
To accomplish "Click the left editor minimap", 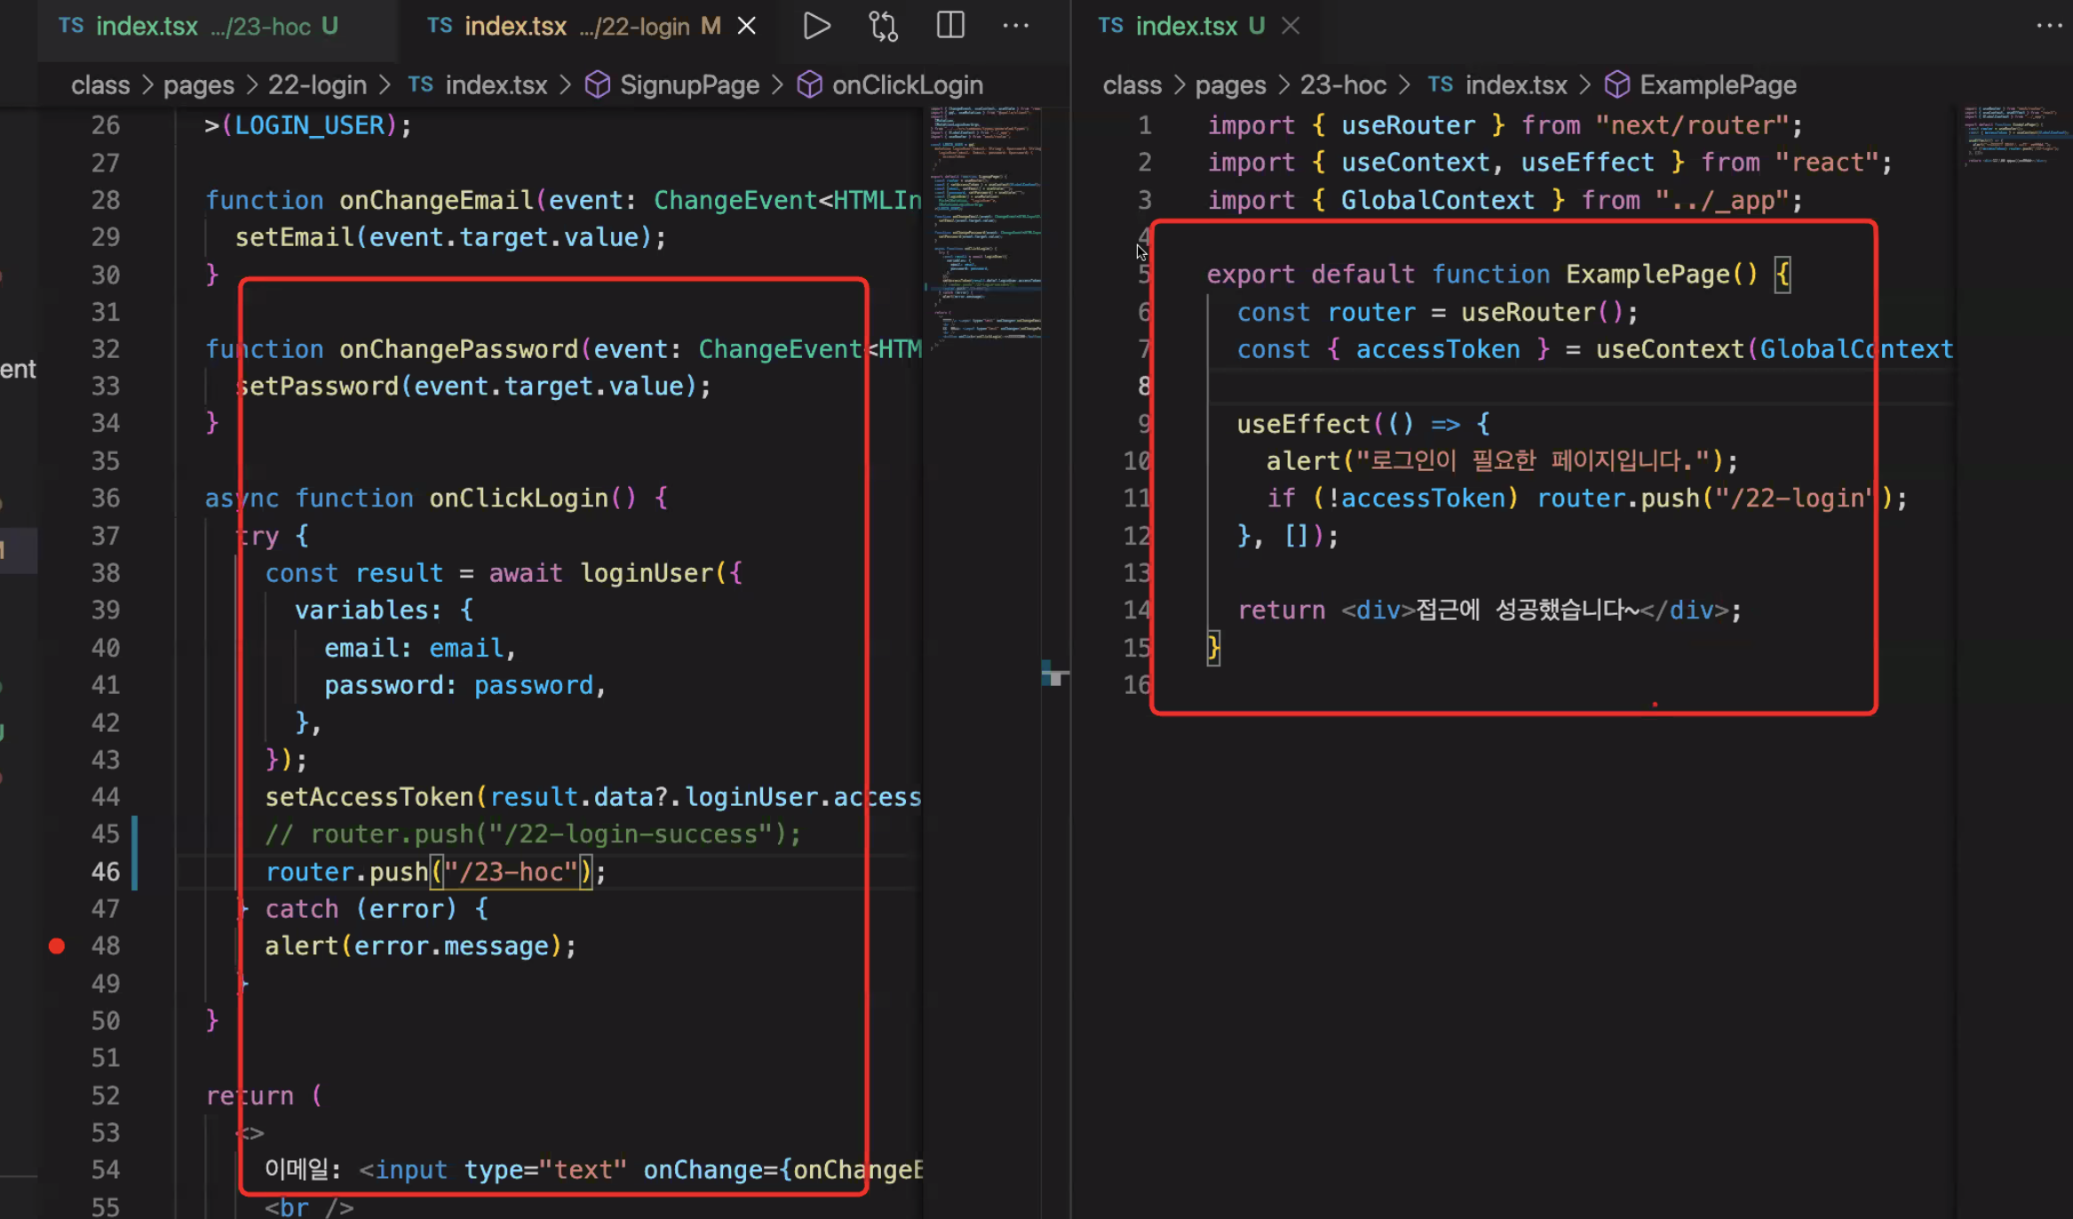I will click(x=984, y=222).
